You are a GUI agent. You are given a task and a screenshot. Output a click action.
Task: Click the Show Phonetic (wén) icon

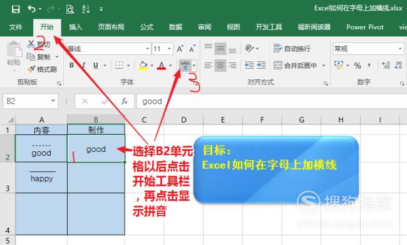(x=185, y=66)
